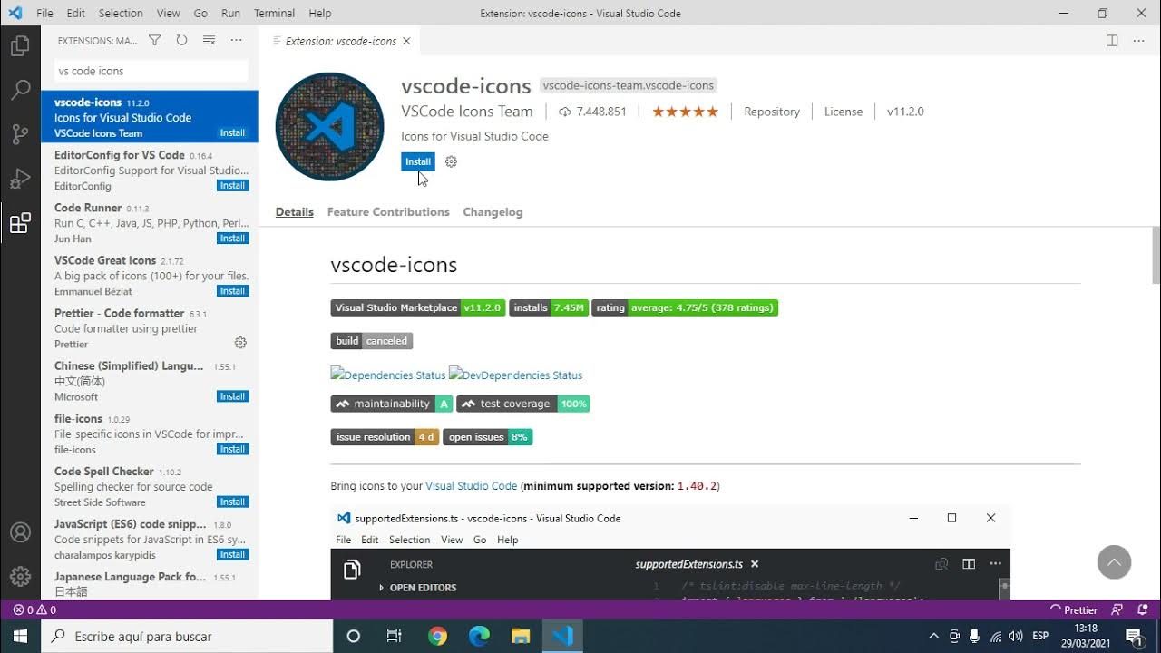Select Chinese (Simplified) Language pack entry
Viewport: 1161px width, 653px height.
coord(150,380)
